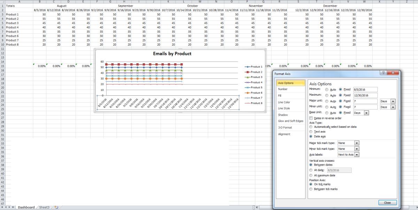Click the Insert Worksheet icon

tap(56, 207)
